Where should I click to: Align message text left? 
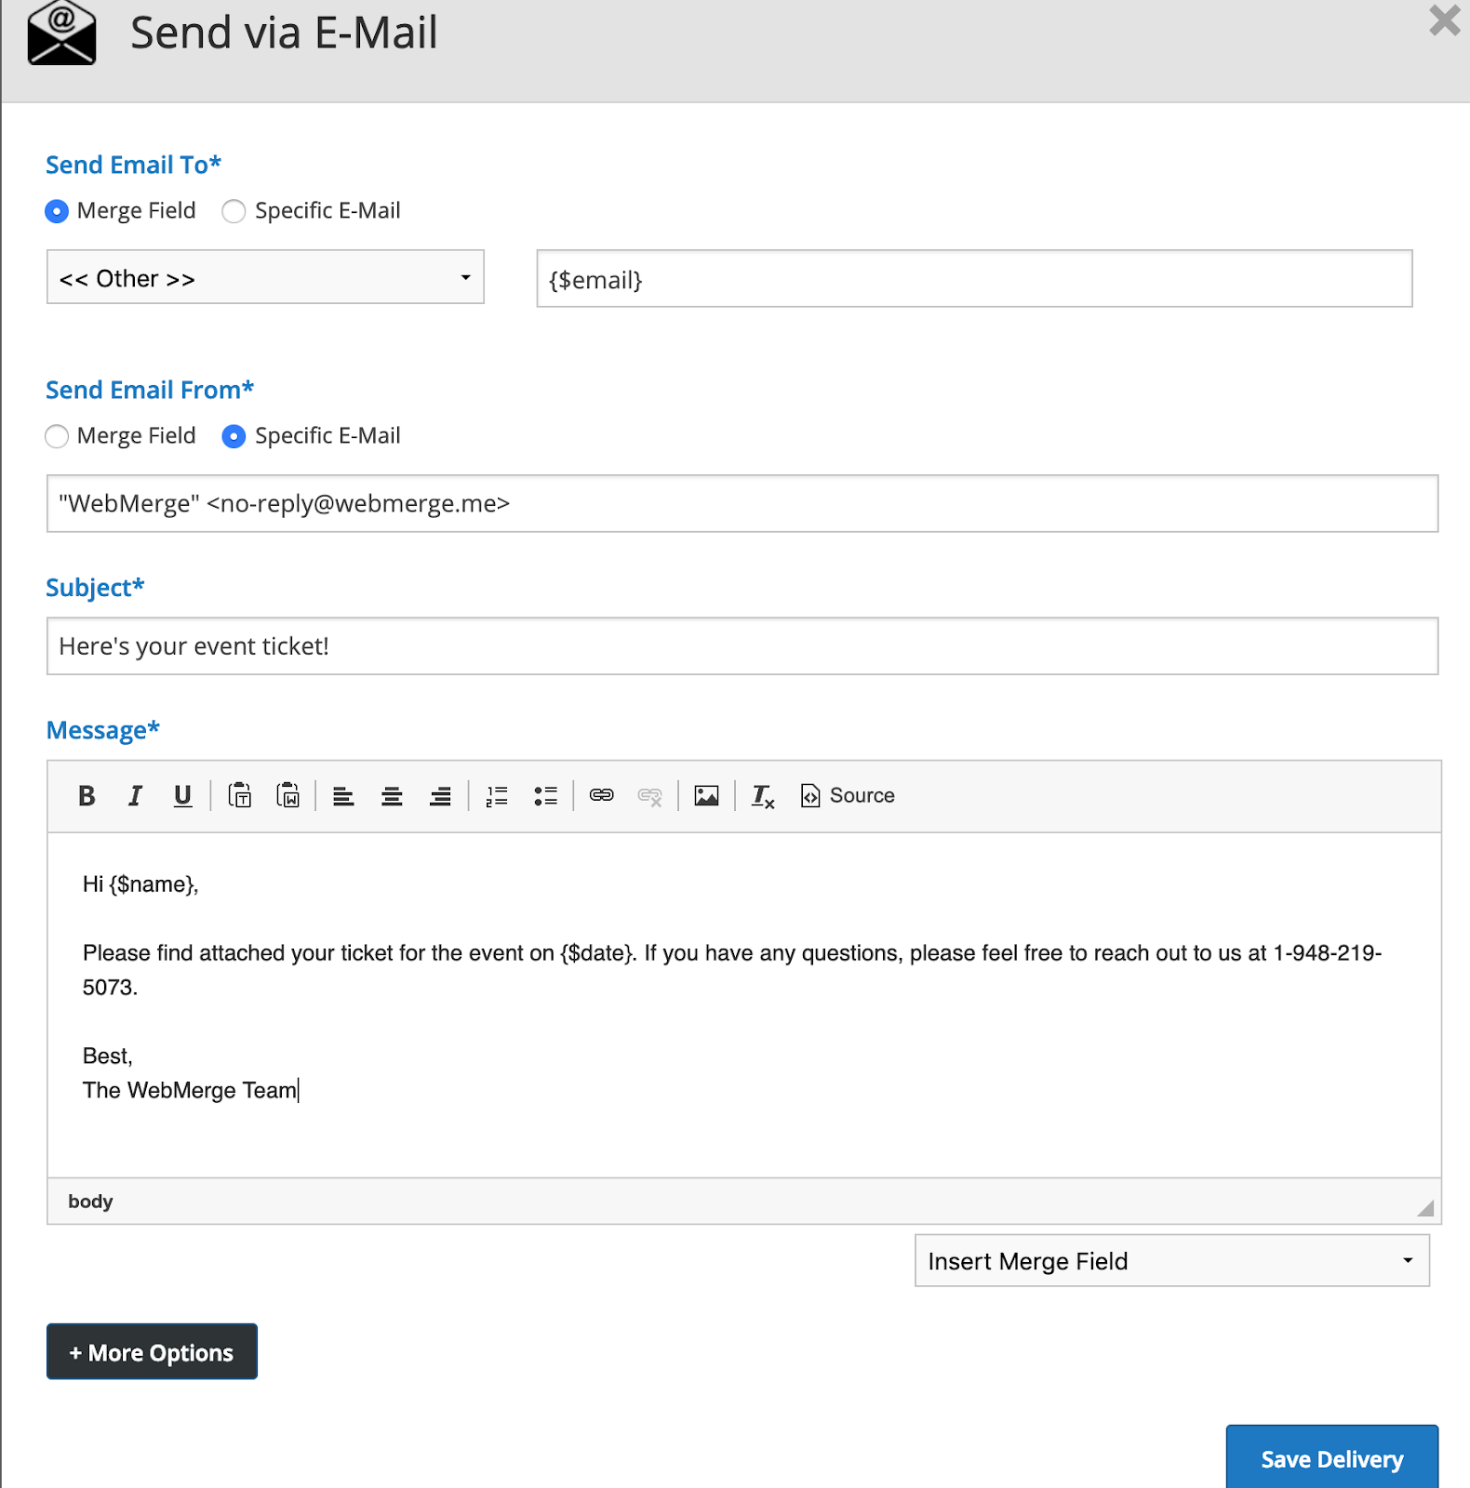(343, 796)
